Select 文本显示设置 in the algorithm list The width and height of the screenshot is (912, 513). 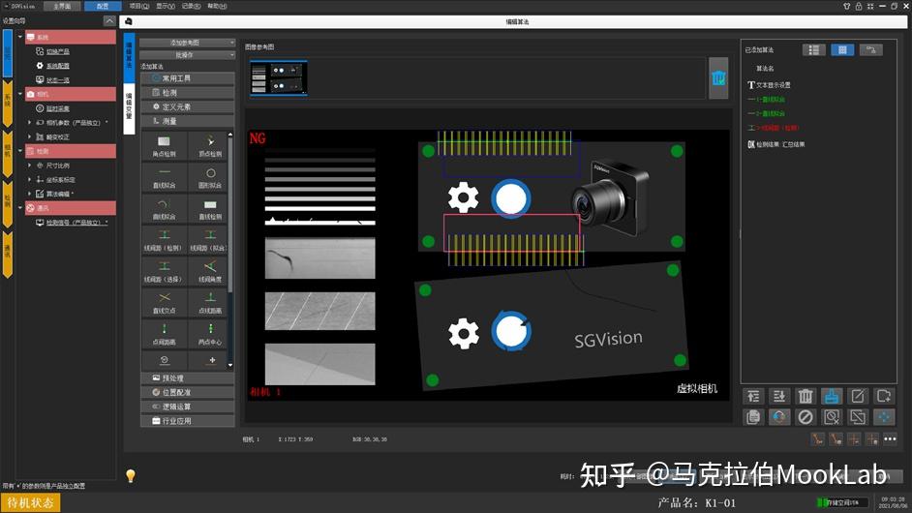pyautogui.click(x=773, y=85)
